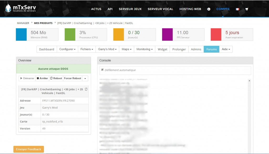Expand the Monitoring dropdown
This screenshot has width=269, height=154.
[144, 49]
